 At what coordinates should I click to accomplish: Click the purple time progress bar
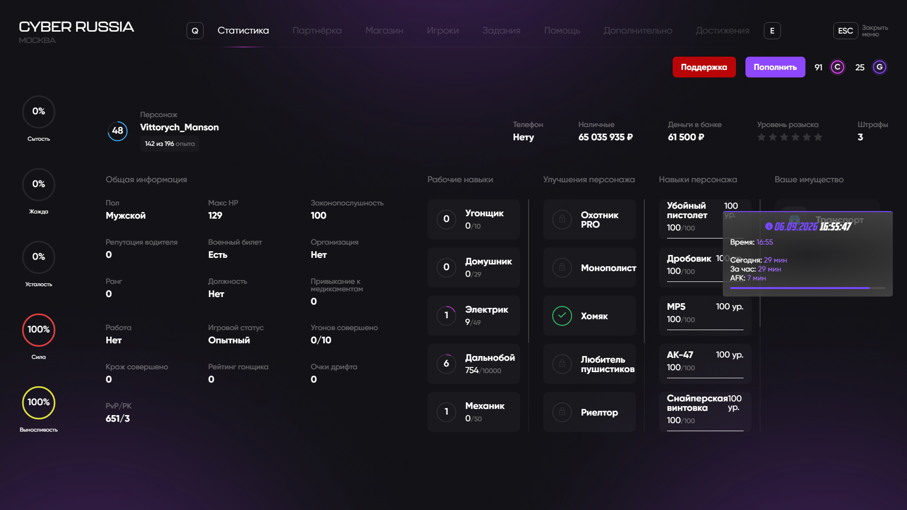tap(808, 288)
